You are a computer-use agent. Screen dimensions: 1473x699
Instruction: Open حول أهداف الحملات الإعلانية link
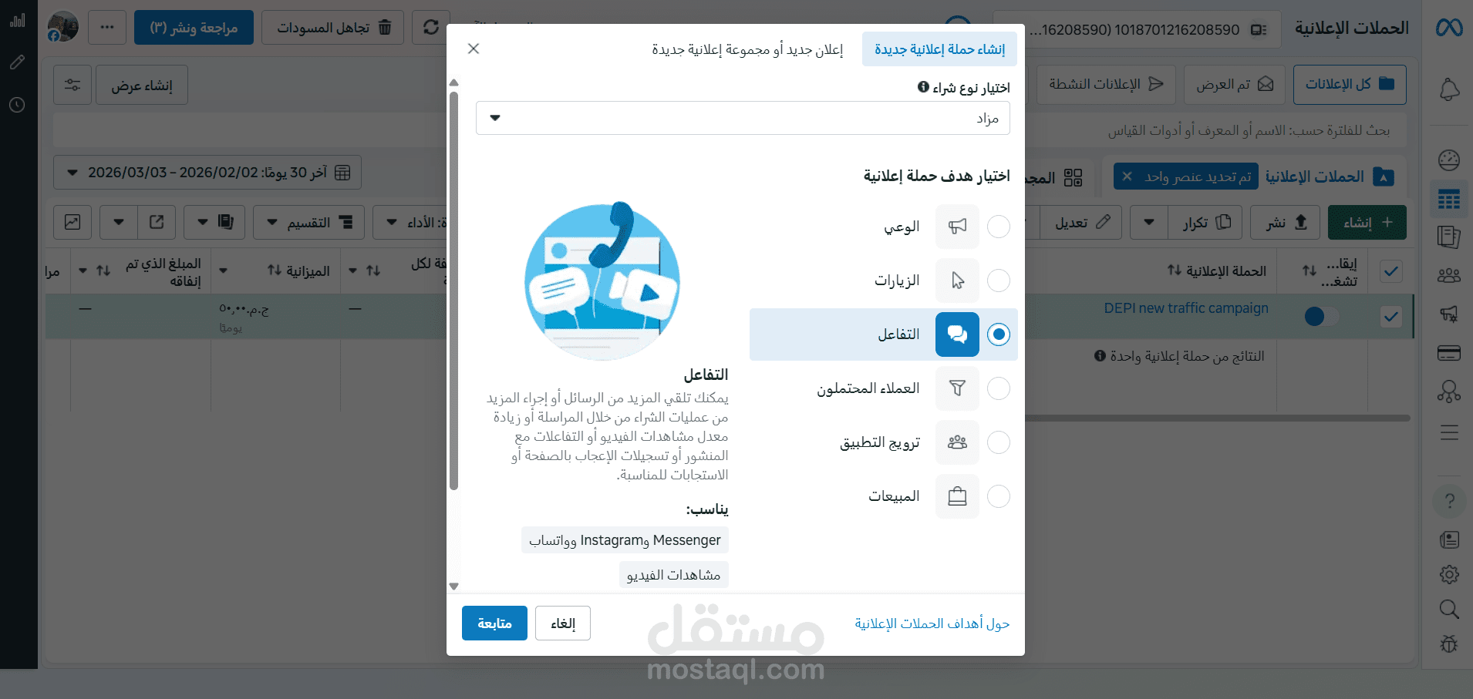(x=932, y=623)
